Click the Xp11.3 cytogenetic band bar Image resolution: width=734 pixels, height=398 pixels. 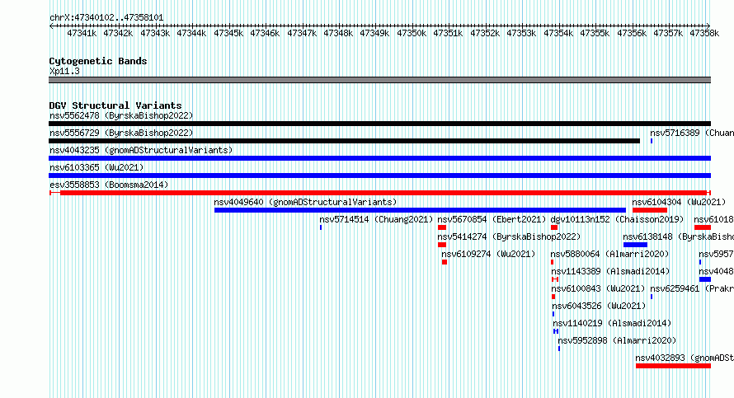(x=379, y=80)
